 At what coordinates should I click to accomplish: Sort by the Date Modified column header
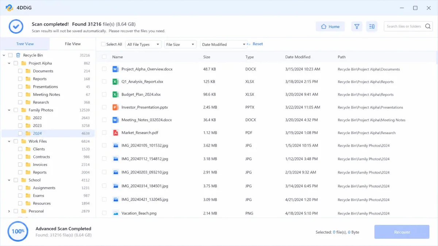pos(298,57)
